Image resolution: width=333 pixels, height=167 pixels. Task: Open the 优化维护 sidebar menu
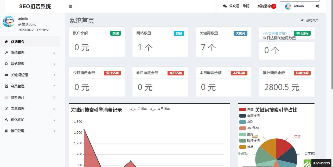pos(30,120)
